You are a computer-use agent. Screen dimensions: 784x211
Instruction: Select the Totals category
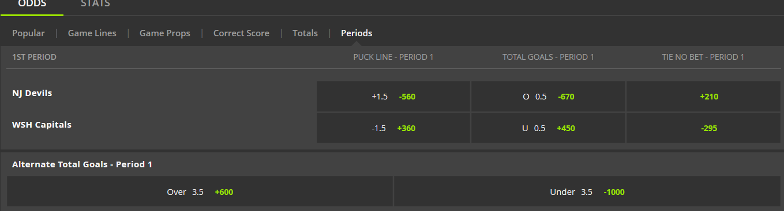(305, 33)
